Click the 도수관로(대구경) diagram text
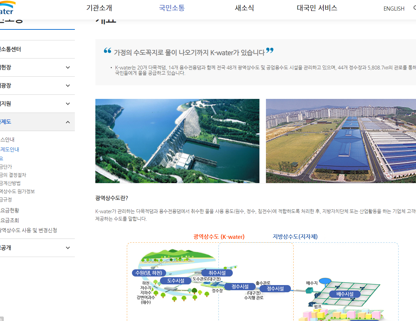 [206, 279]
